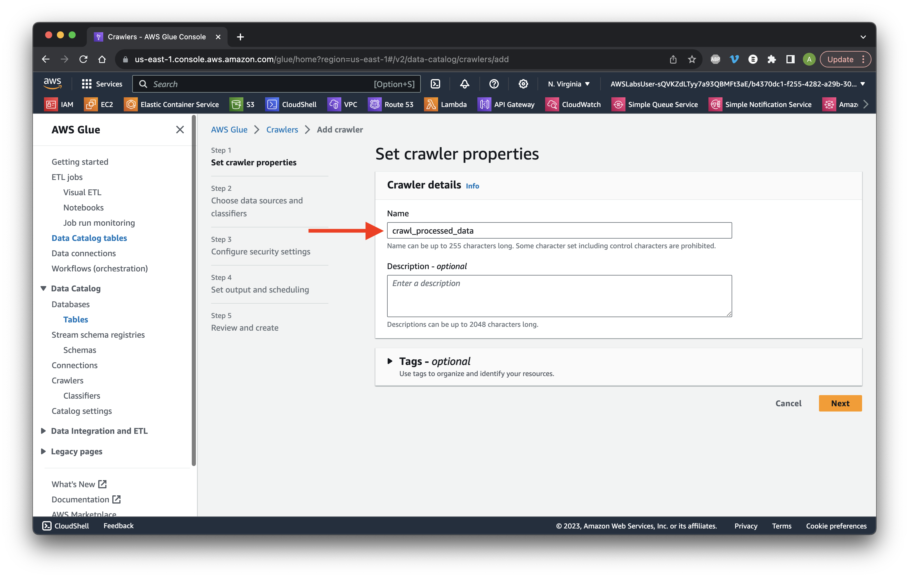Expand the Tags optional section

[x=390, y=361]
